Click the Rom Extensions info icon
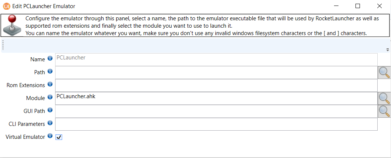 [50, 85]
